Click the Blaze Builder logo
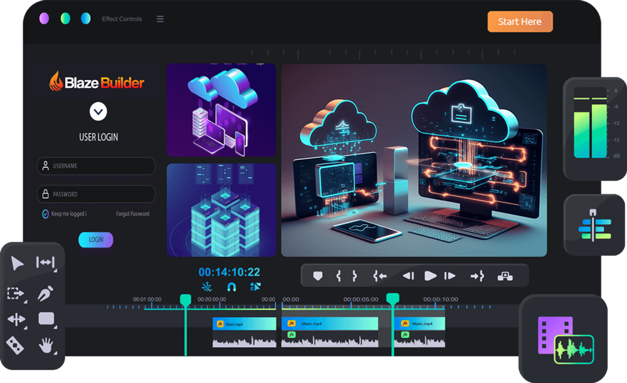627x383 pixels. pos(97,81)
